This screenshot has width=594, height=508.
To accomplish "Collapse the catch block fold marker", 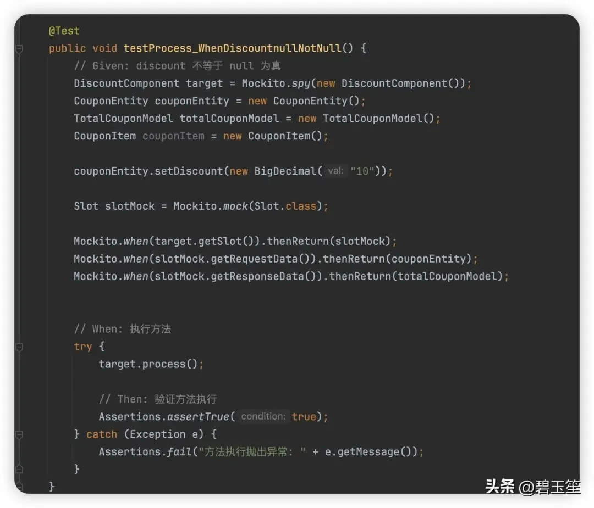I will click(19, 434).
